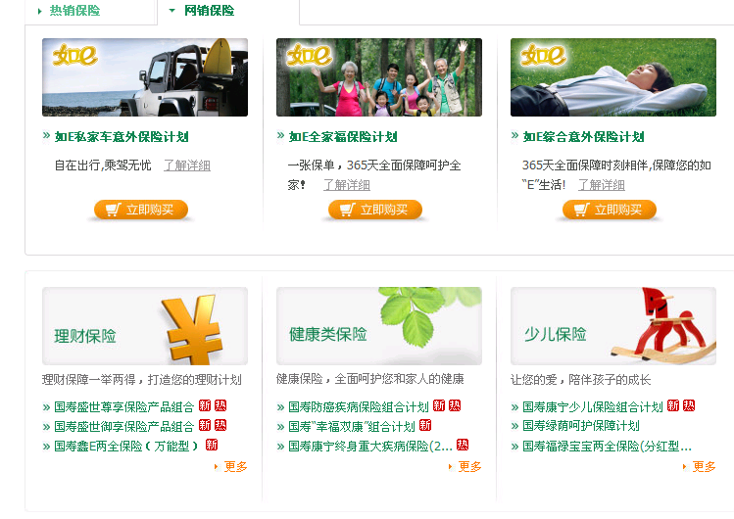
Task: Click the cart icon in 全家福 buy button
Action: click(x=347, y=209)
